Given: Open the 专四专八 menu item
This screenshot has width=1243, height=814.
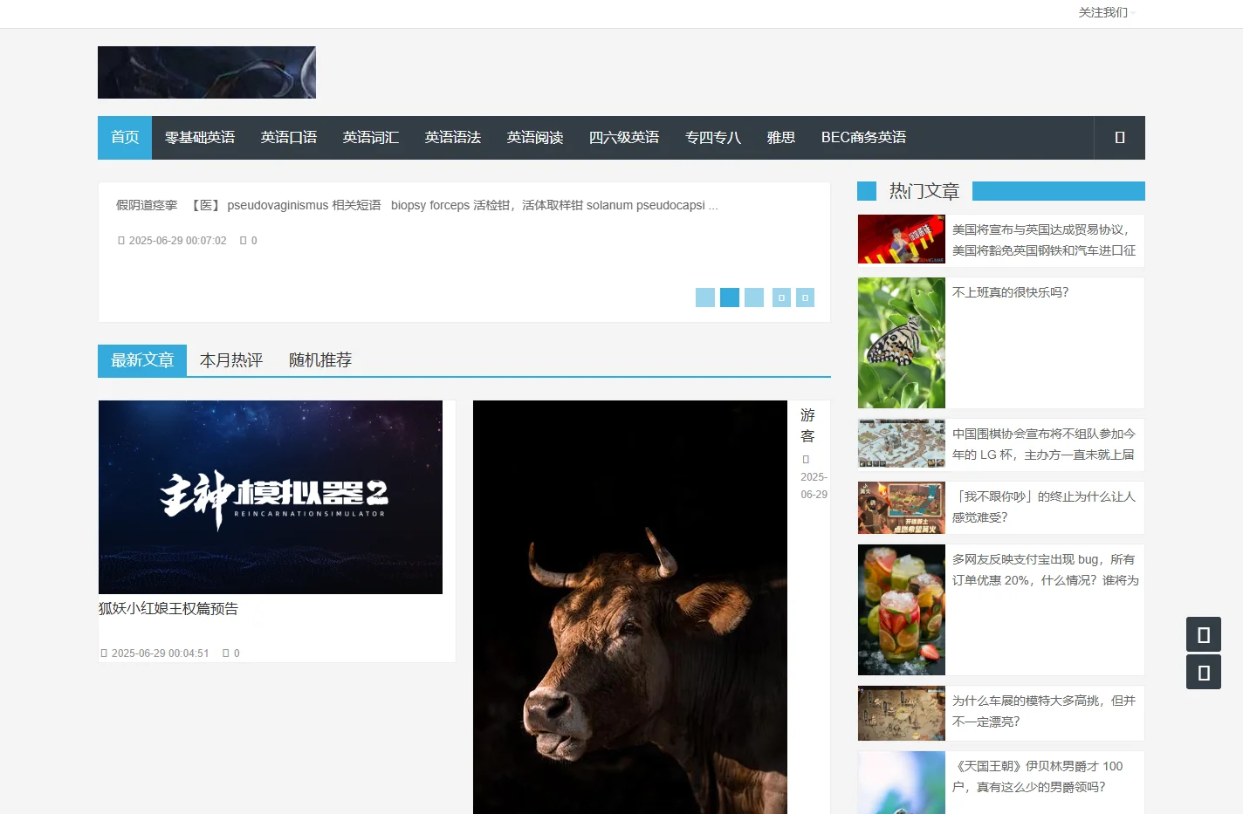Looking at the screenshot, I should coord(713,138).
